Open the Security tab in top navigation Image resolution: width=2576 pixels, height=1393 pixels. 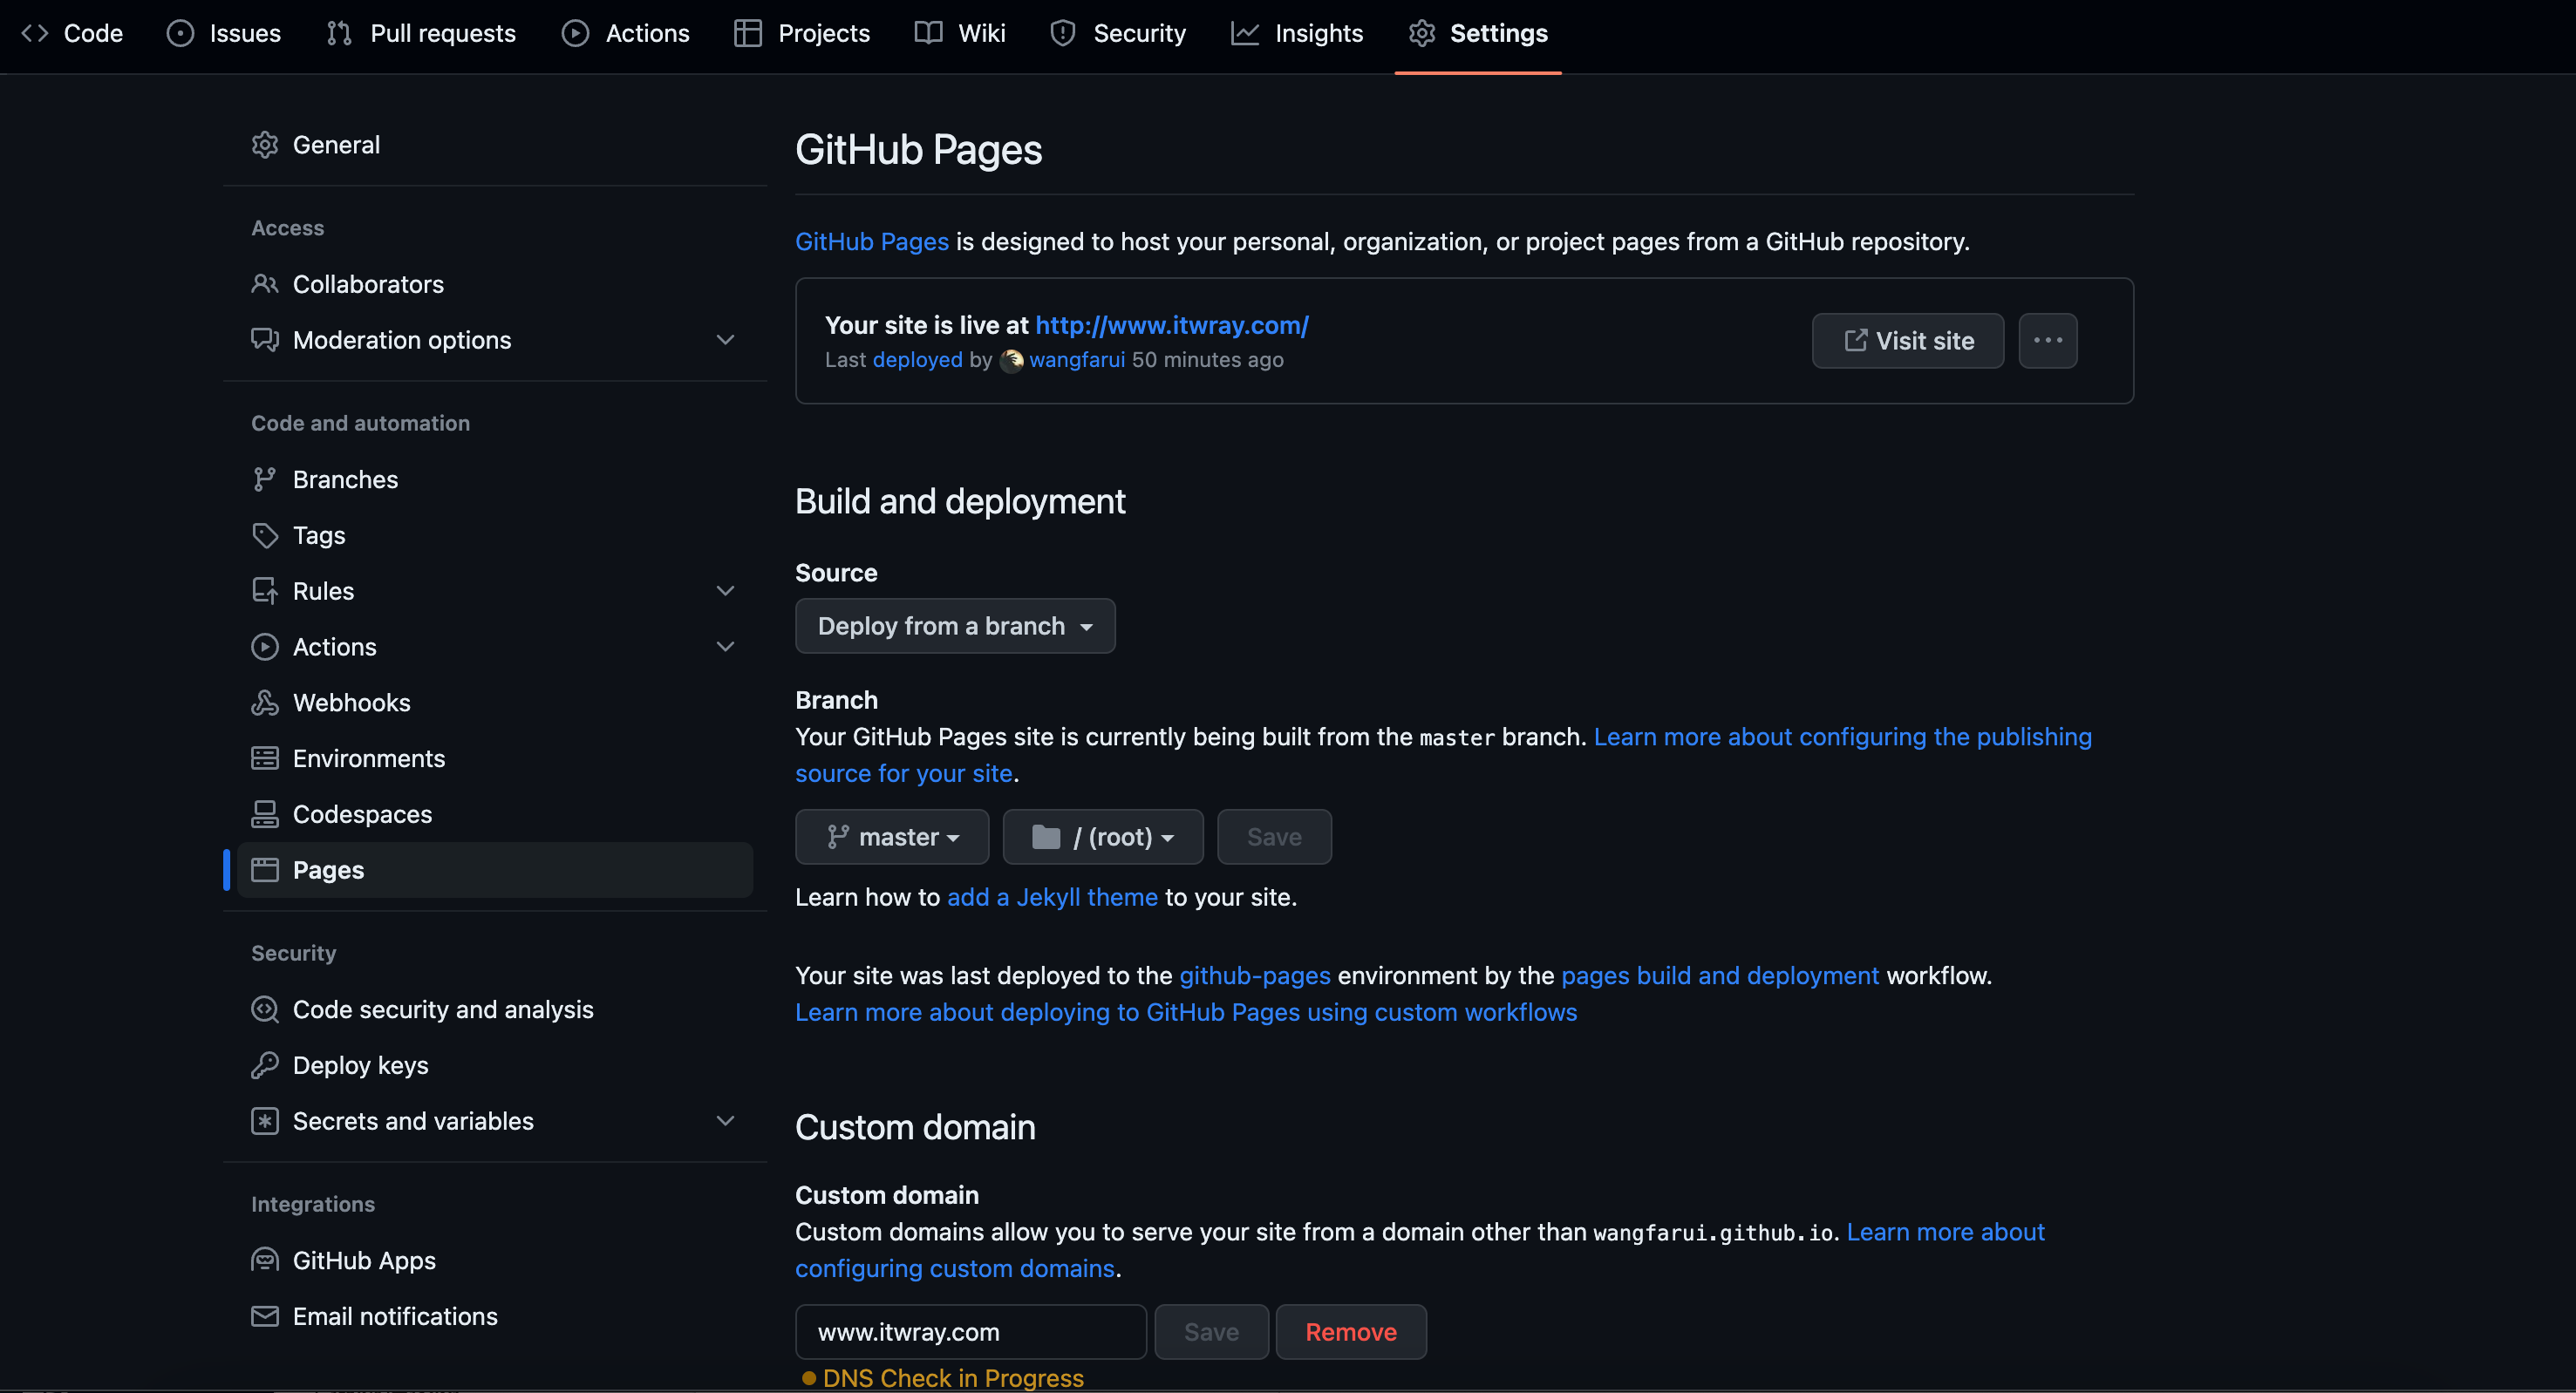point(1118,33)
